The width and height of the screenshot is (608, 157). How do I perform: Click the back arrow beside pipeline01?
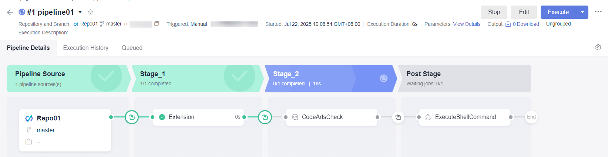[x=10, y=12]
